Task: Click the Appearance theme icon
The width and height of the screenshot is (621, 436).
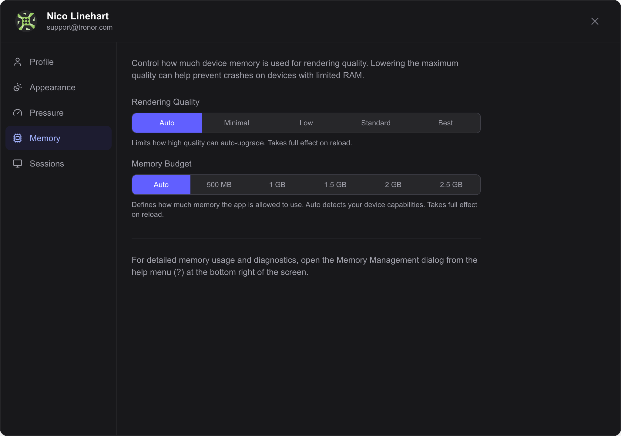Action: tap(18, 87)
